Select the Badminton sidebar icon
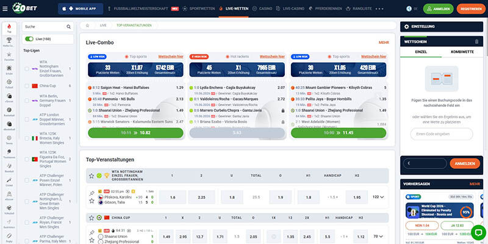Image resolution: width=488 pixels, height=244 pixels. click(x=9, y=223)
